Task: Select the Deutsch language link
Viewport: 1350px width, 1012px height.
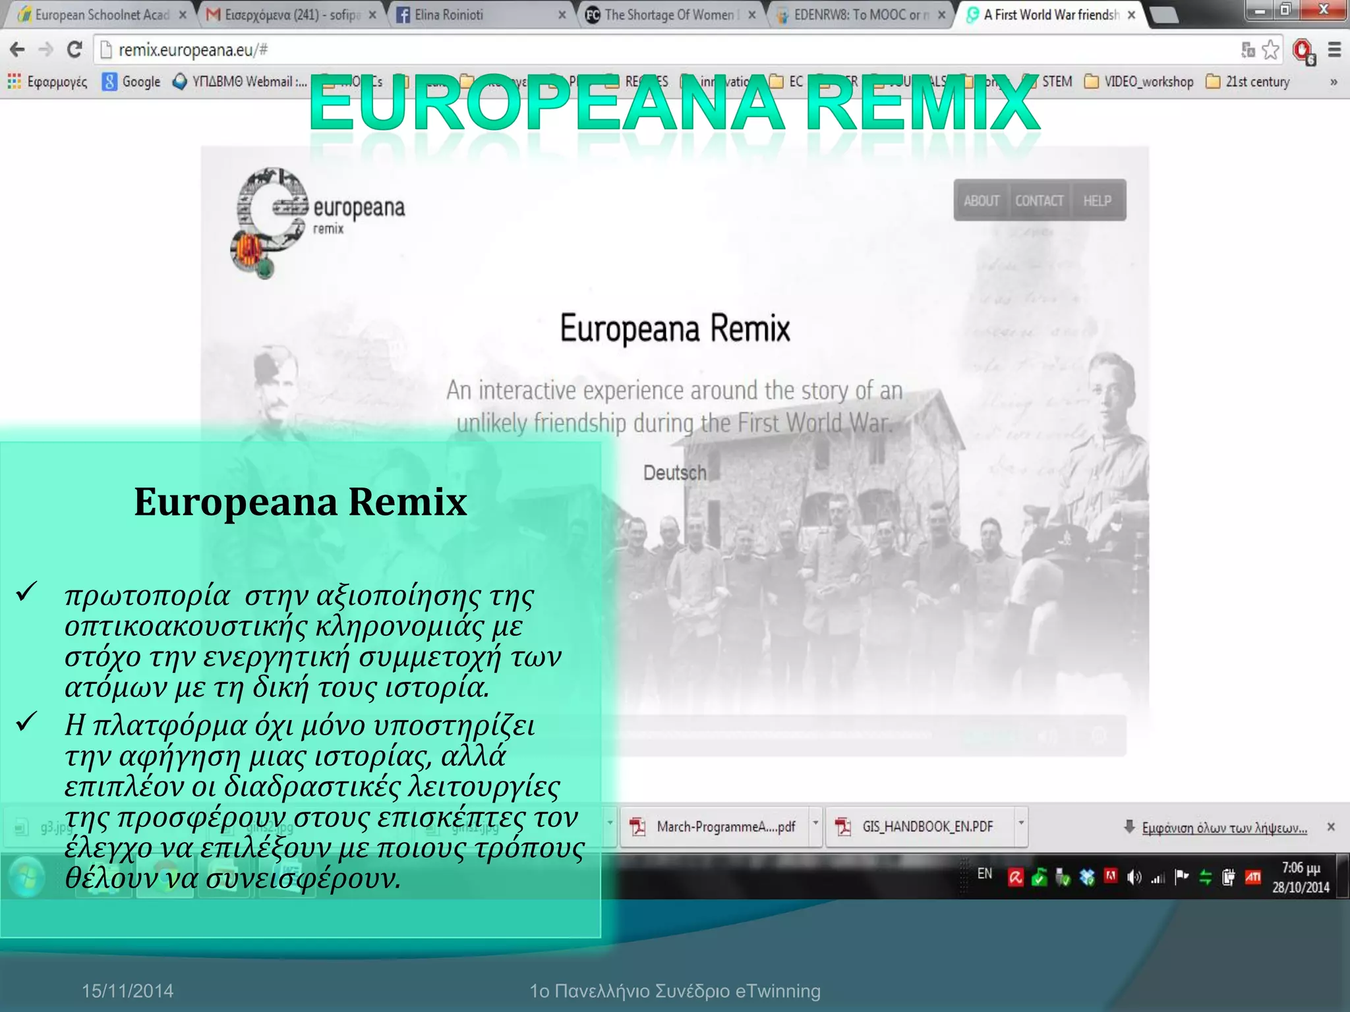Action: coord(674,472)
